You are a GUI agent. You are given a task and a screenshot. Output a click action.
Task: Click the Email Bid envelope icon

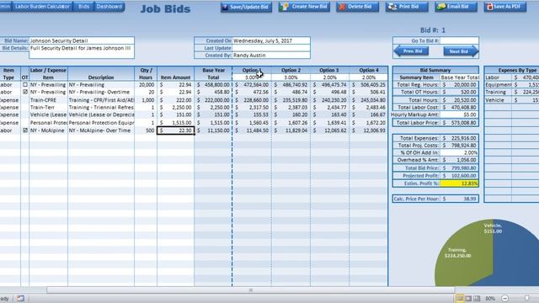[x=441, y=7]
